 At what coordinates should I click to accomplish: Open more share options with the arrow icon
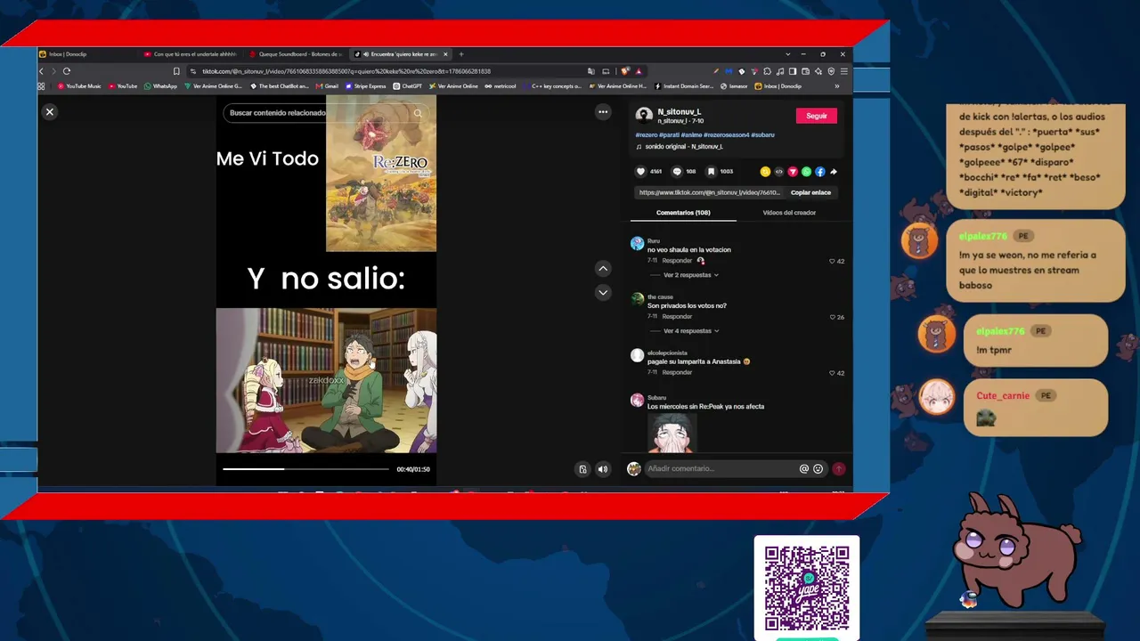tap(834, 172)
